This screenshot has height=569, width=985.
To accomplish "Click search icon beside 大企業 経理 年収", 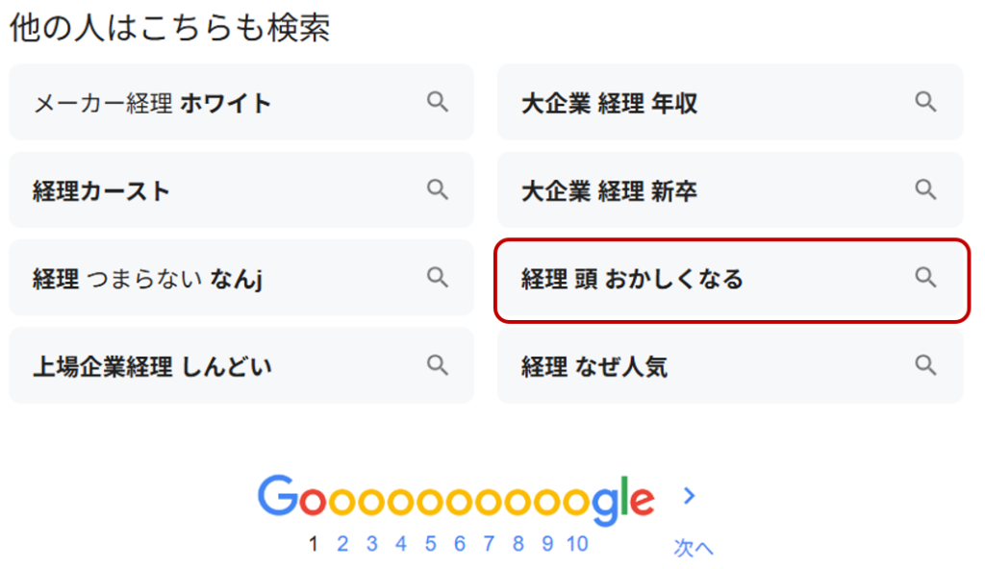I will [x=925, y=102].
